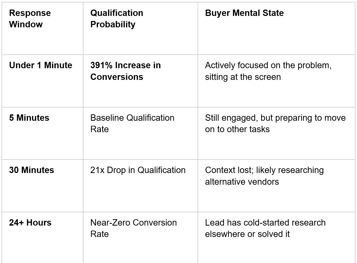Select the 30 Minutes row label

pos(32,170)
